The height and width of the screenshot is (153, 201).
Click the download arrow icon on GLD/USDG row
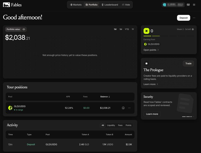(x=123, y=108)
